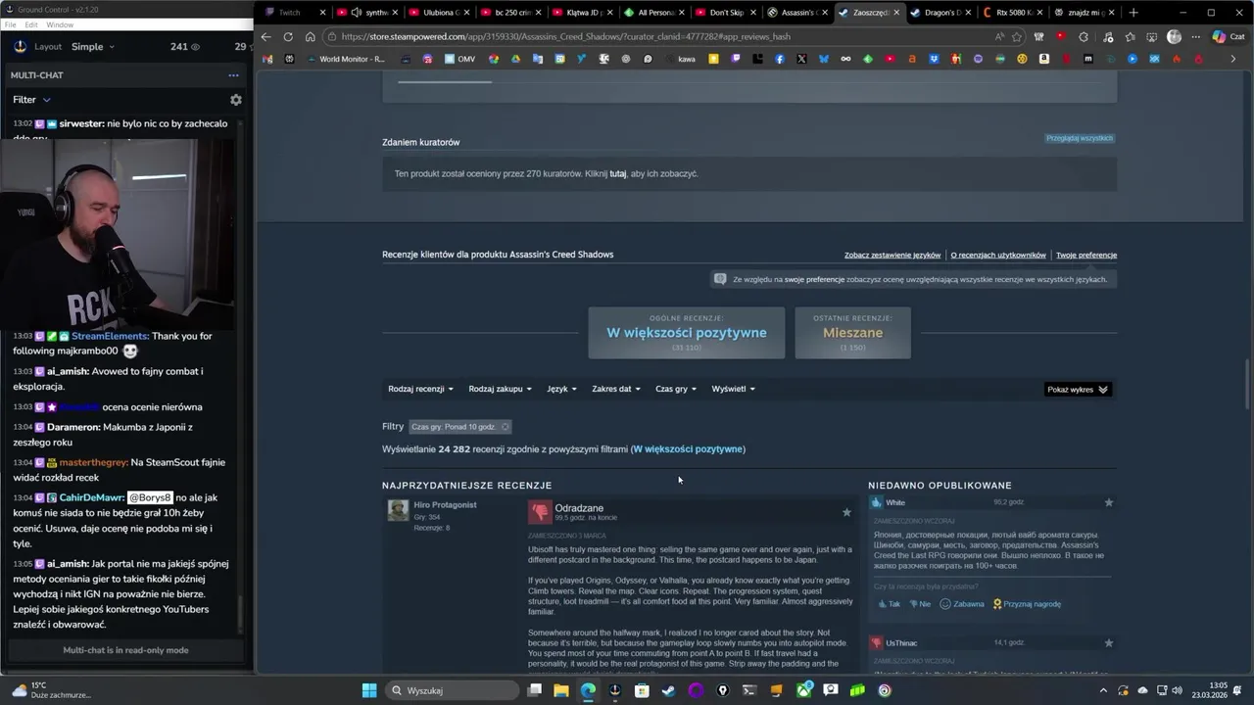
Task: Open Ground Control multi-chat settings gear
Action: 235,100
